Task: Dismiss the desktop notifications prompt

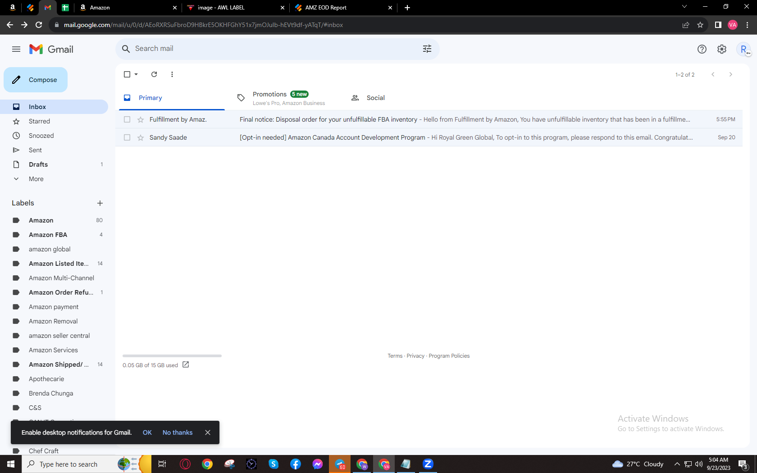Action: coord(208,432)
